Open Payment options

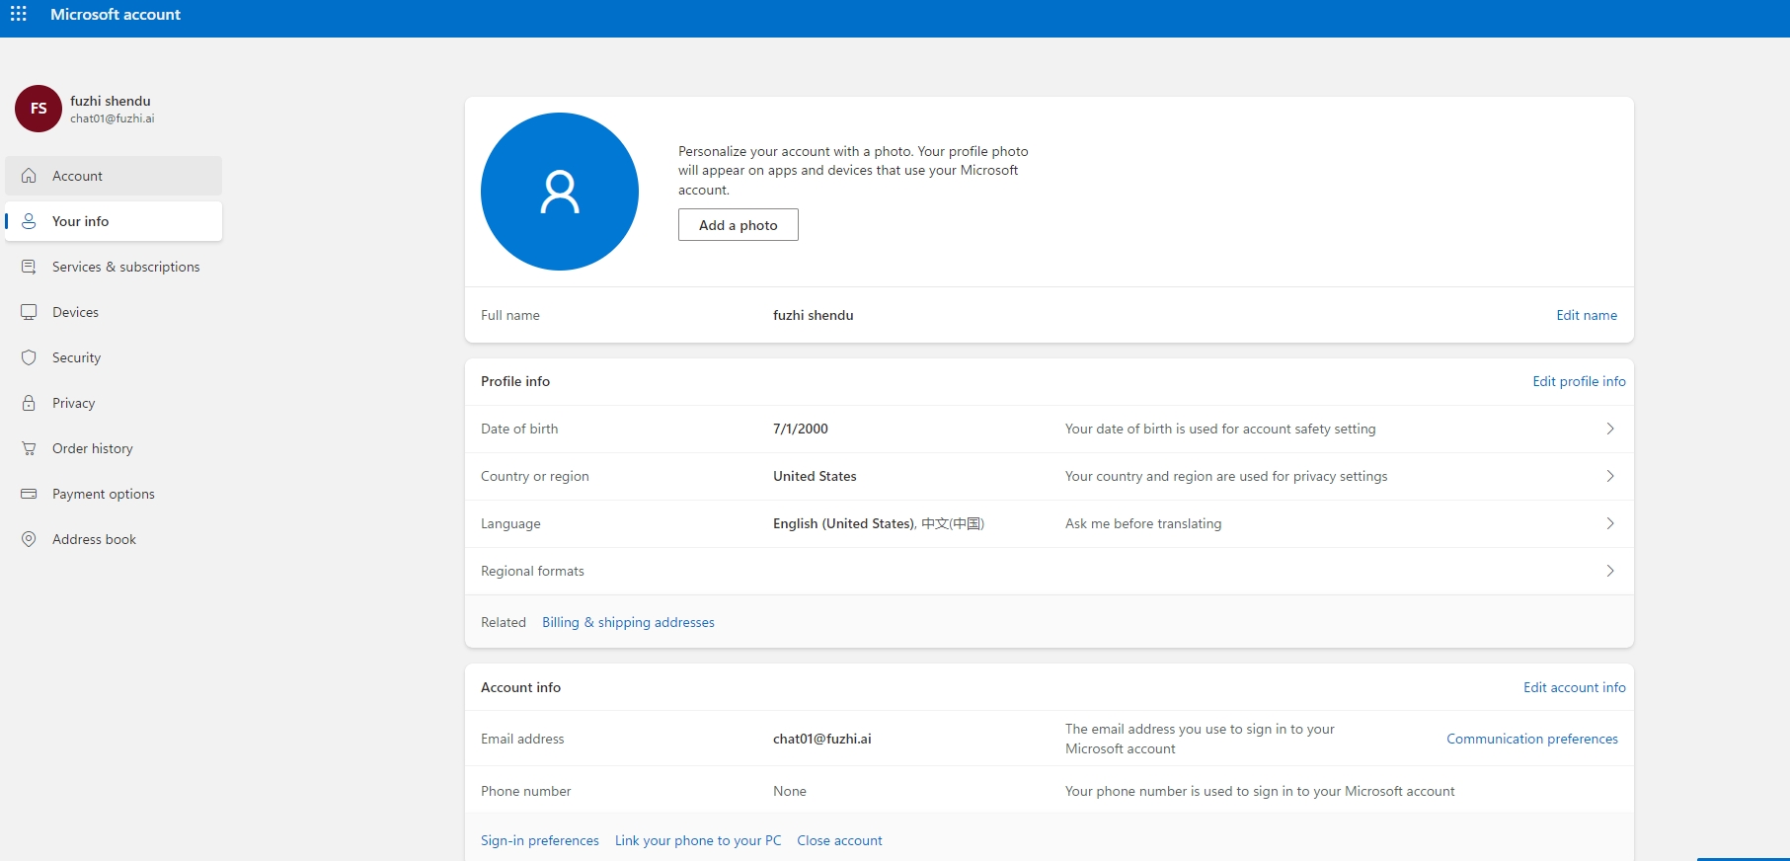tap(114, 494)
